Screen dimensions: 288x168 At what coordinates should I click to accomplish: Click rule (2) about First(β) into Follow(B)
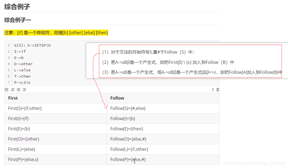(x=168, y=62)
